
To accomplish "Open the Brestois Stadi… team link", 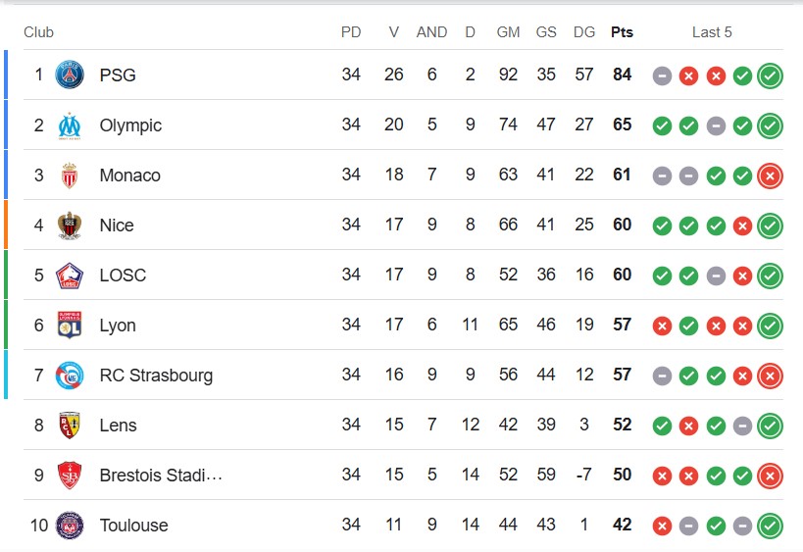I will click(161, 476).
